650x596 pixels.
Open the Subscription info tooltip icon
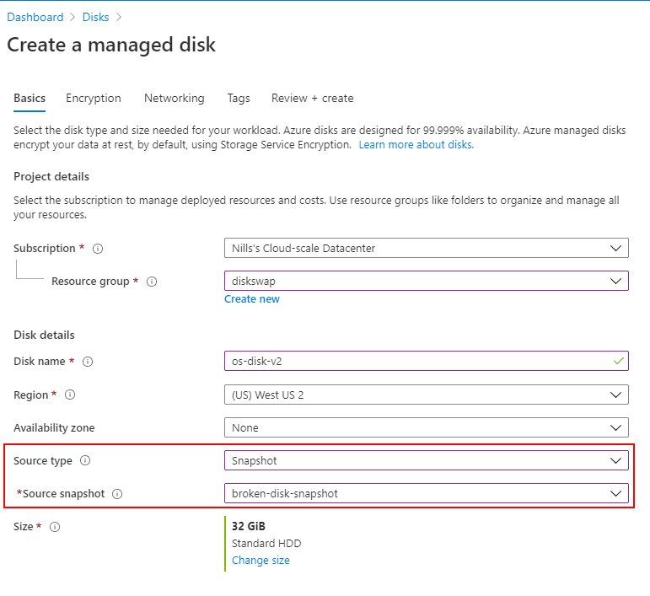coord(98,249)
